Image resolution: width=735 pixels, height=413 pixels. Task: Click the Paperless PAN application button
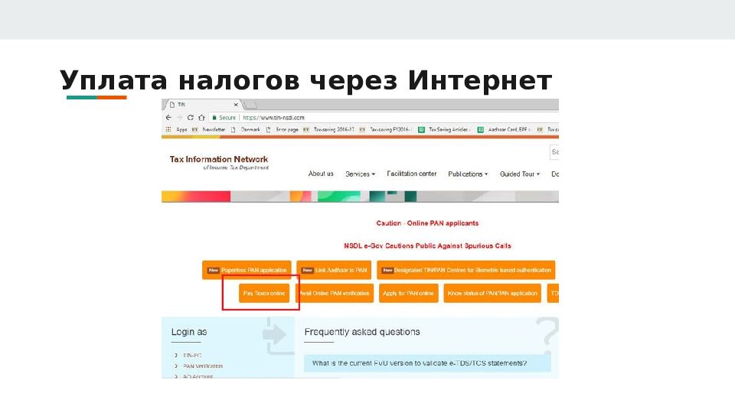247,270
